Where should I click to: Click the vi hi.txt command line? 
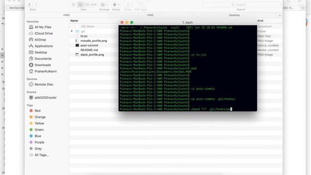(x=163, y=55)
